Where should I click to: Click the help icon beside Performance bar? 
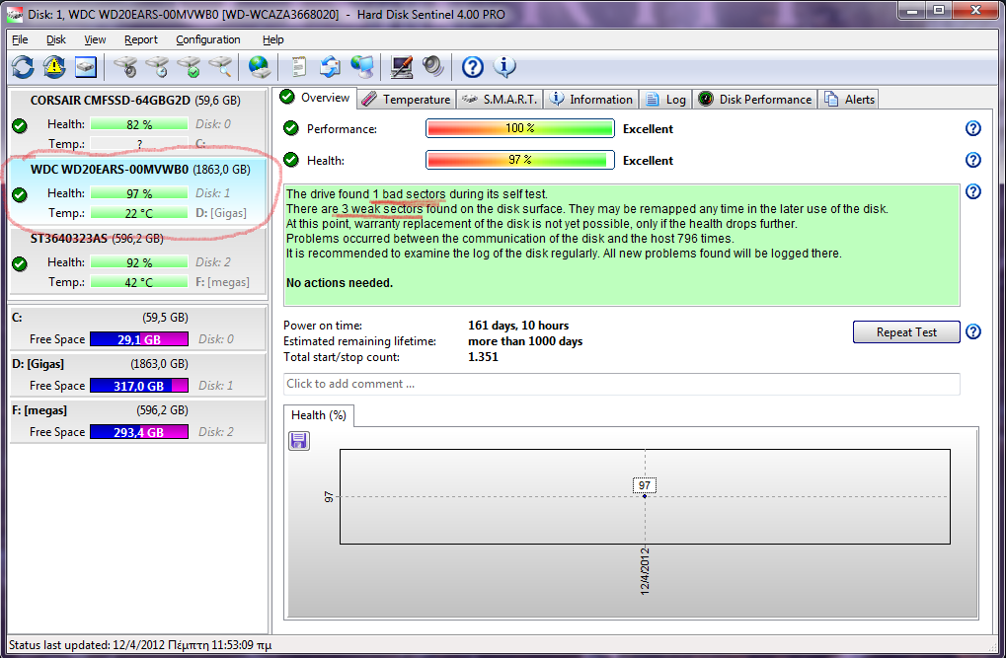click(973, 128)
